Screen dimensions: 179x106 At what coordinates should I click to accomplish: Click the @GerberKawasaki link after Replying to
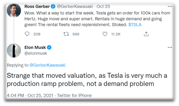tap(48, 65)
